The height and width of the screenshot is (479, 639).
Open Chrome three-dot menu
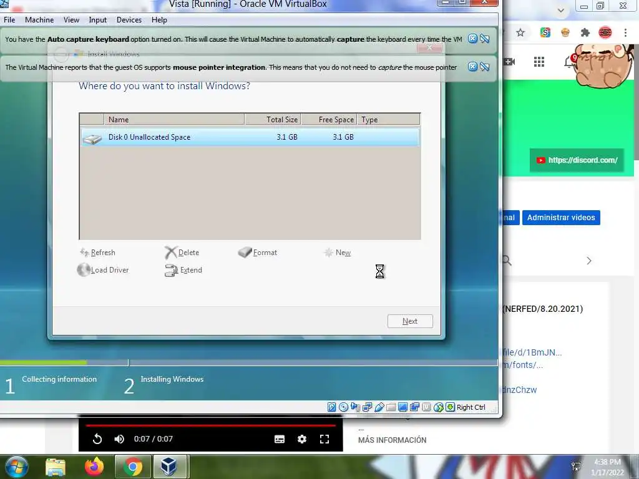[x=625, y=32]
